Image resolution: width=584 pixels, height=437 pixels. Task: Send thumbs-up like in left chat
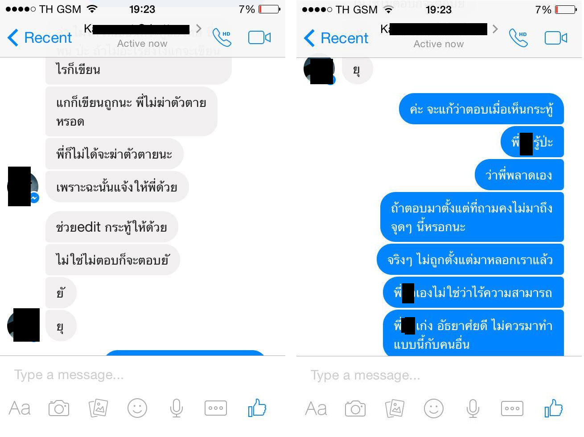pos(257,408)
